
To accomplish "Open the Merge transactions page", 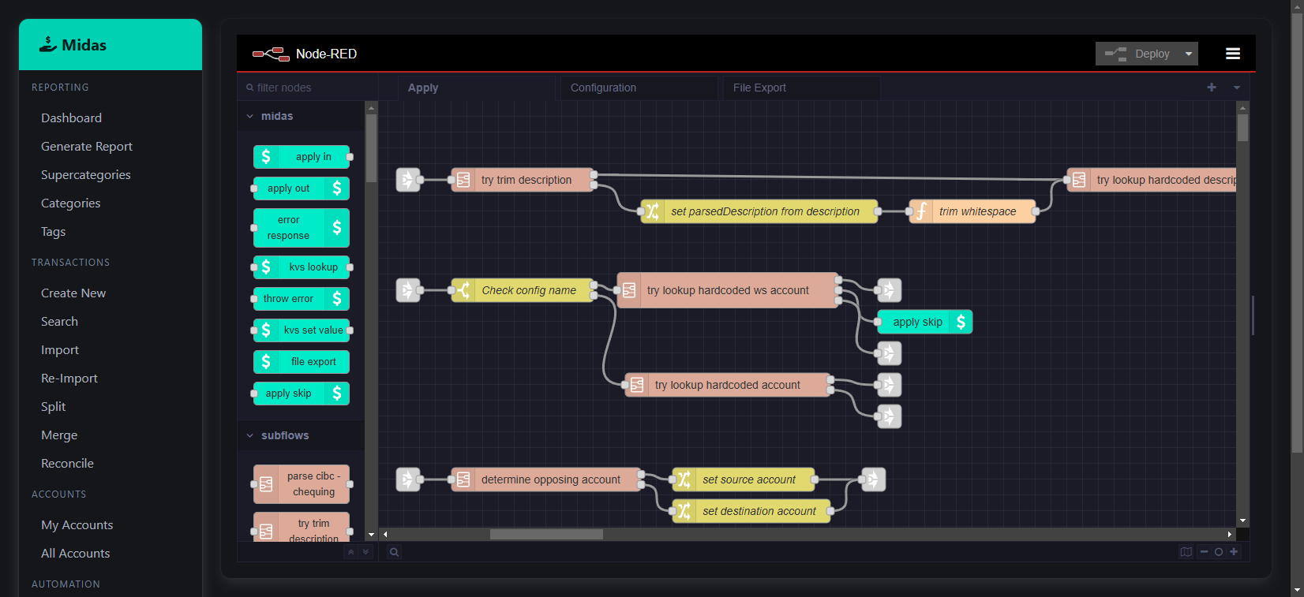I will click(x=59, y=435).
